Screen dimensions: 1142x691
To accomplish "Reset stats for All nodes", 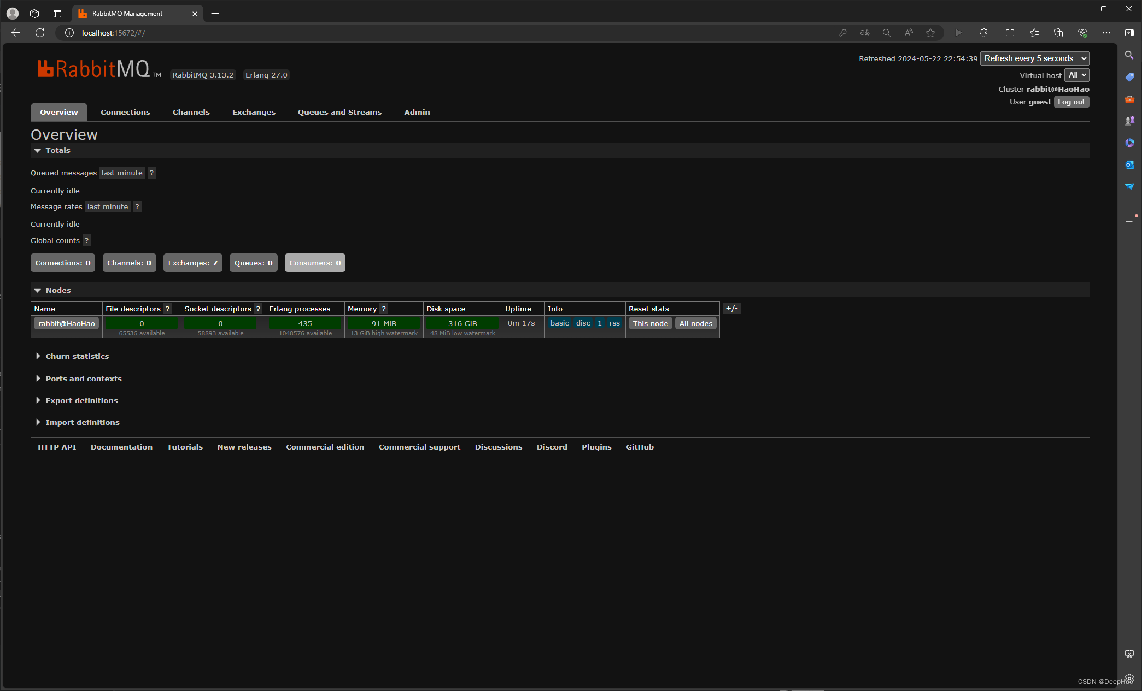I will pos(696,323).
